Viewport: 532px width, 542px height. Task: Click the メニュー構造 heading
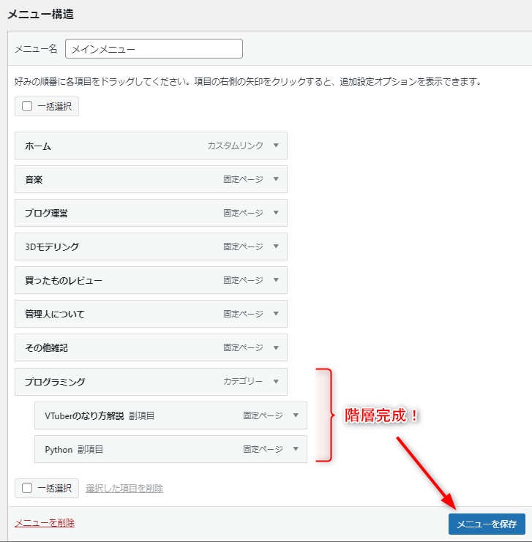tap(40, 14)
